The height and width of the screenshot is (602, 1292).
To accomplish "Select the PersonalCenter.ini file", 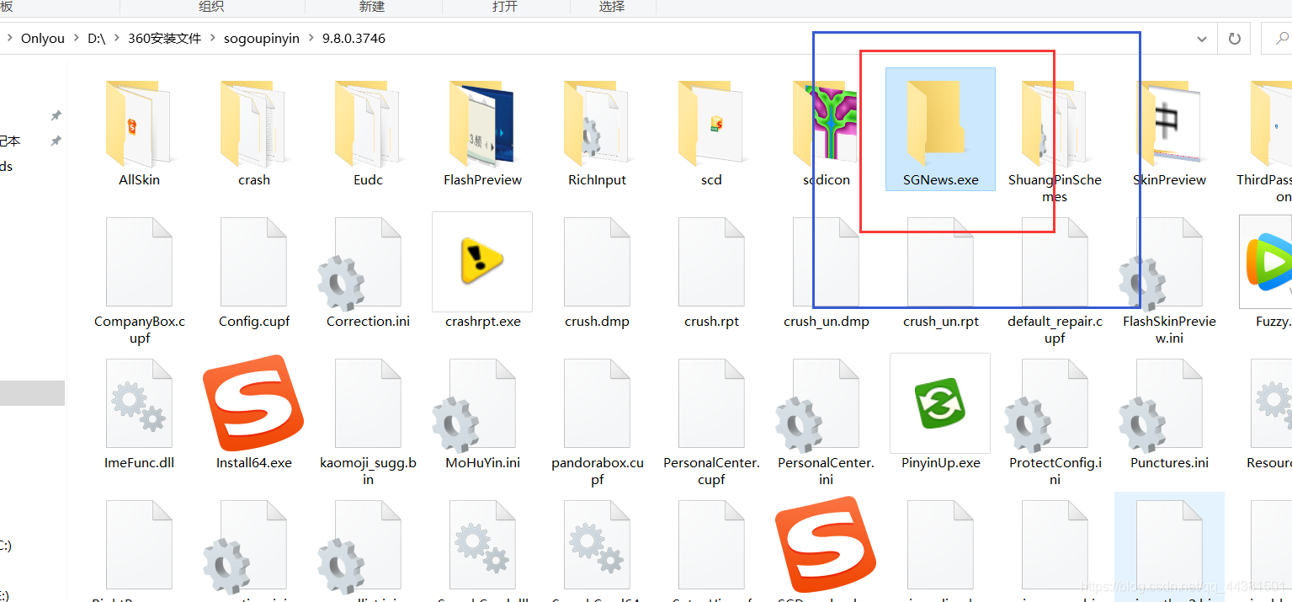I will [826, 421].
